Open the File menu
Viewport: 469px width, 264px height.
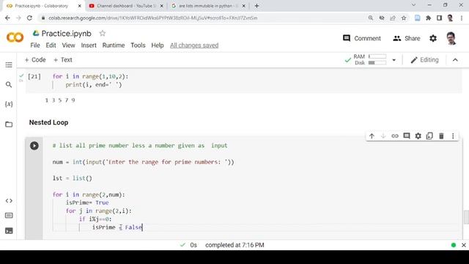pos(35,45)
